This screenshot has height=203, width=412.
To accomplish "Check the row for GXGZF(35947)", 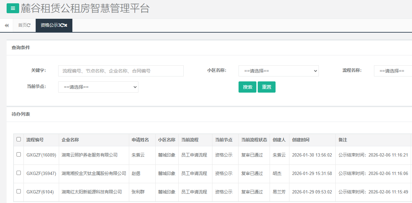I will 19,173.
